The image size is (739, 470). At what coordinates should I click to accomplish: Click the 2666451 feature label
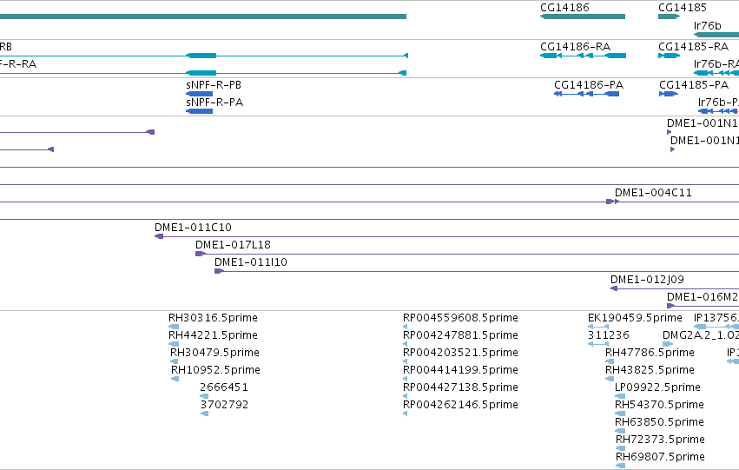click(224, 387)
